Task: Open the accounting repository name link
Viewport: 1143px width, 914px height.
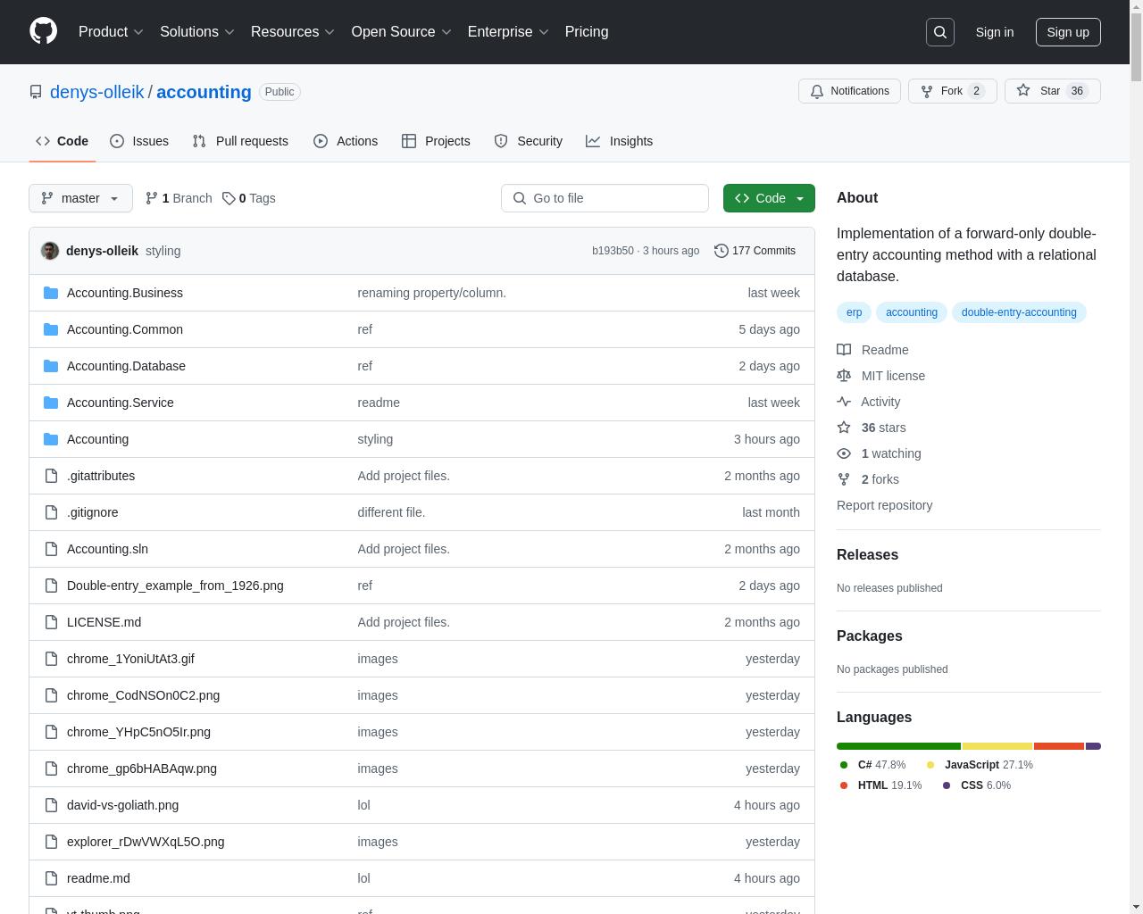Action: click(204, 92)
